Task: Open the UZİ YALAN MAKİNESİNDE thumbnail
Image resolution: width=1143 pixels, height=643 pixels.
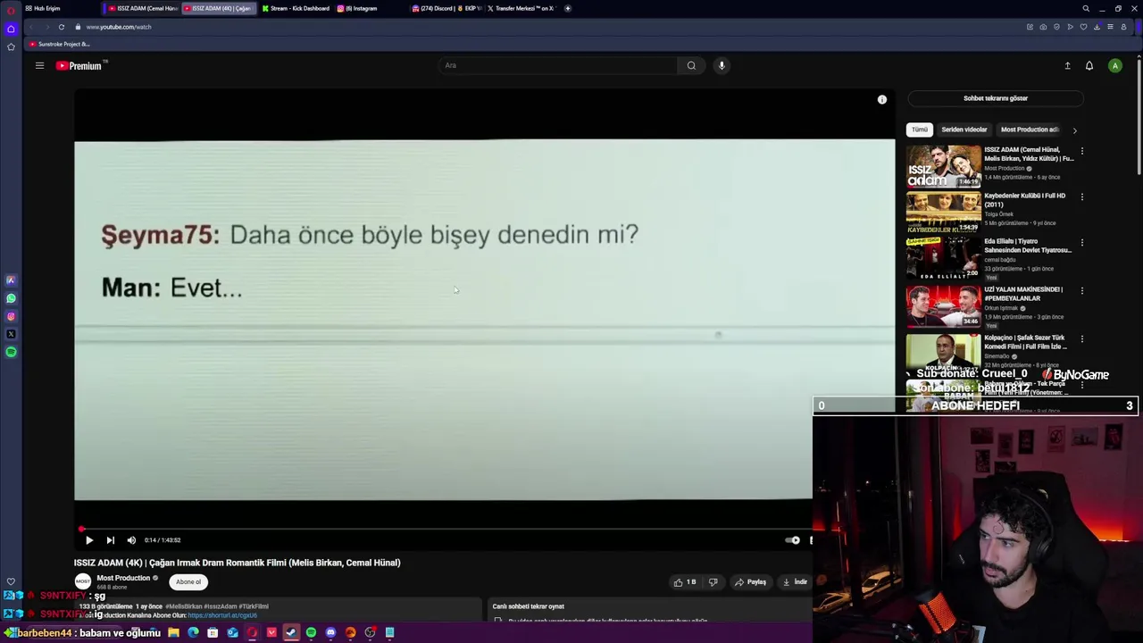Action: coord(944,306)
